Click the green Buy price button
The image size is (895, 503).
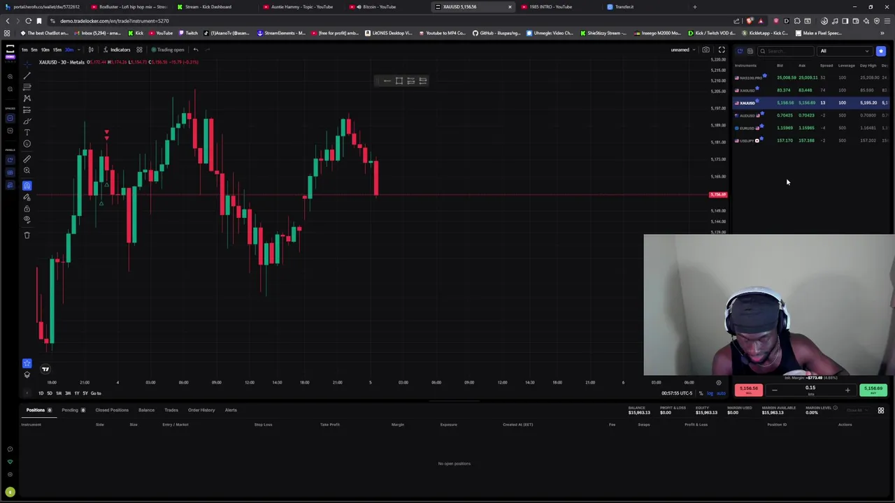tap(873, 390)
